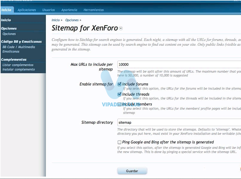Image resolution: width=241 pixels, height=179 pixels.
Task: Open BB Code / Multimedia link
Action: (19, 47)
